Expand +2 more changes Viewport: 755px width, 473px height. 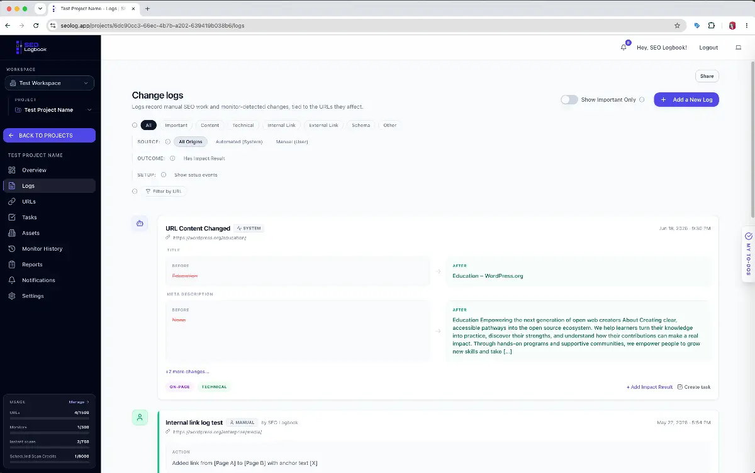(x=187, y=371)
